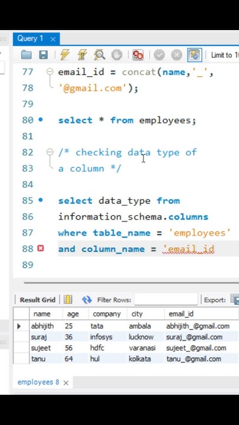Toggle auto-commit mode icon

tap(195, 55)
